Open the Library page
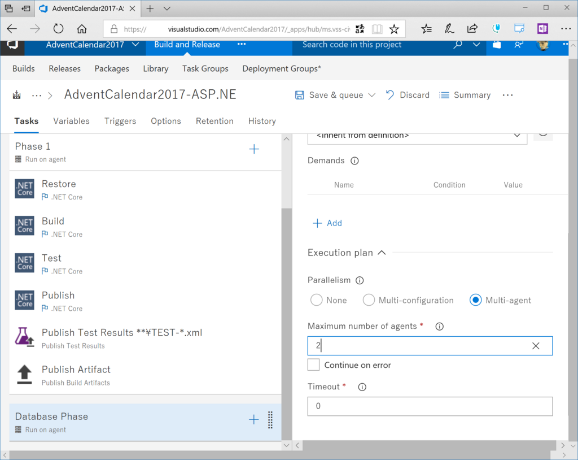Screen dimensions: 578x460 tap(156, 69)
